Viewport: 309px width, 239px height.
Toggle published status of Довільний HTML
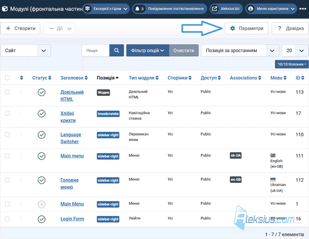41,92
